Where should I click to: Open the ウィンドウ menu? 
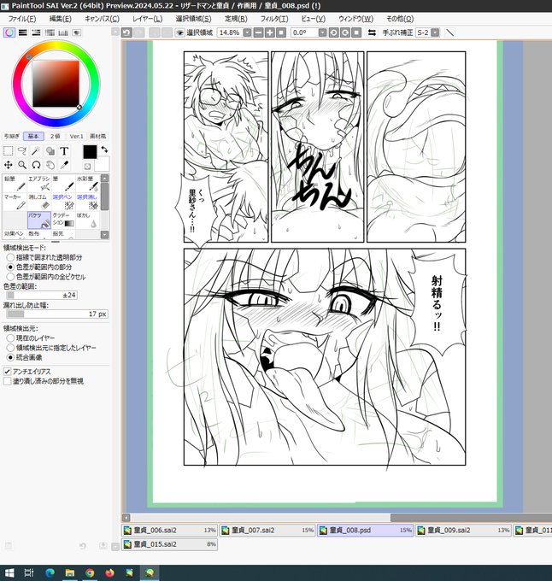tap(355, 19)
